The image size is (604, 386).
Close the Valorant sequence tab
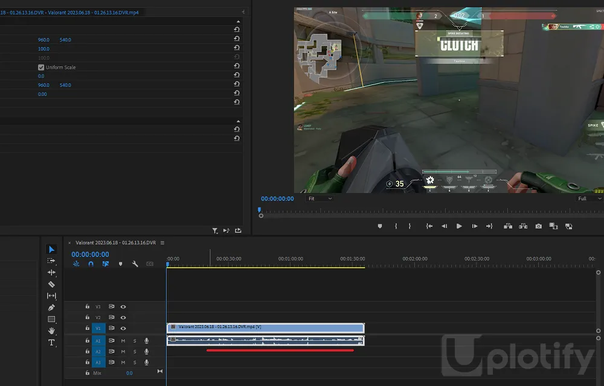(69, 243)
